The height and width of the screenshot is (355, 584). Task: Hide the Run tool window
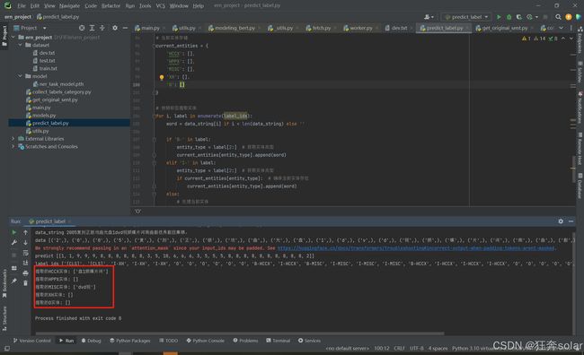571,221
